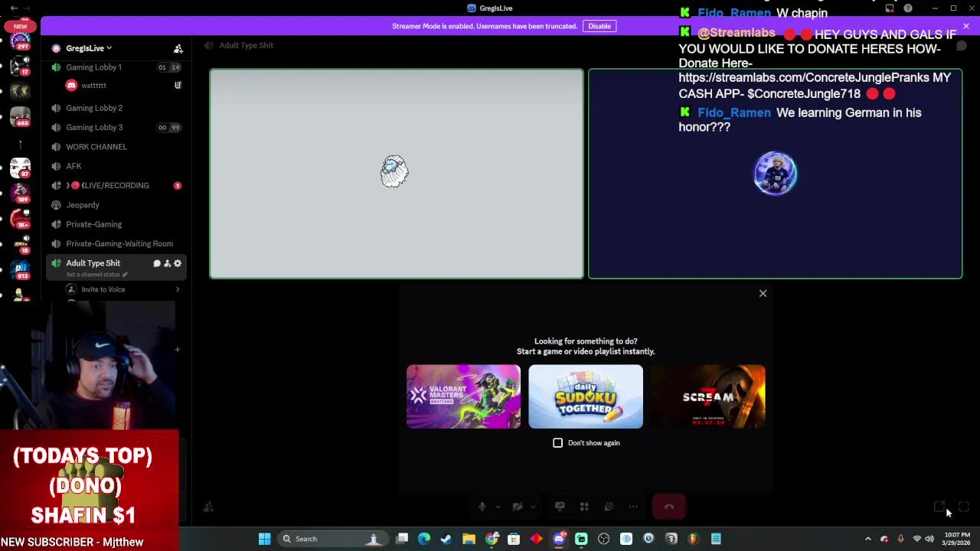This screenshot has height=551, width=980.
Task: Expand the GregIsLive server menu
Action: coord(89,48)
